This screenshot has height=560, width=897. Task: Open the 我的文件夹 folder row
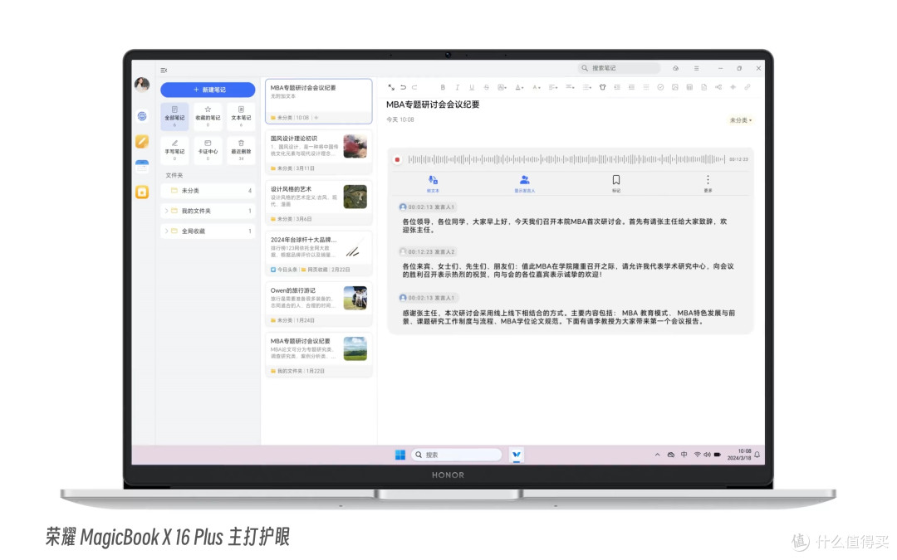point(208,211)
